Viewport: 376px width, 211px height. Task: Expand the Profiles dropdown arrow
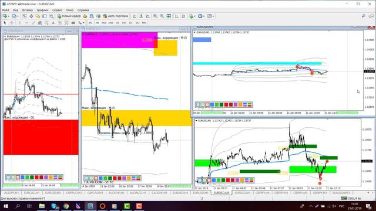pyautogui.click(x=18, y=16)
